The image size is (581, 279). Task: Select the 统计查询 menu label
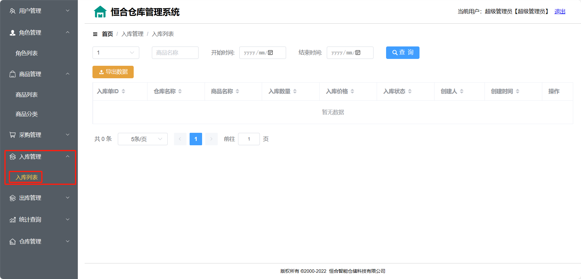coord(30,220)
